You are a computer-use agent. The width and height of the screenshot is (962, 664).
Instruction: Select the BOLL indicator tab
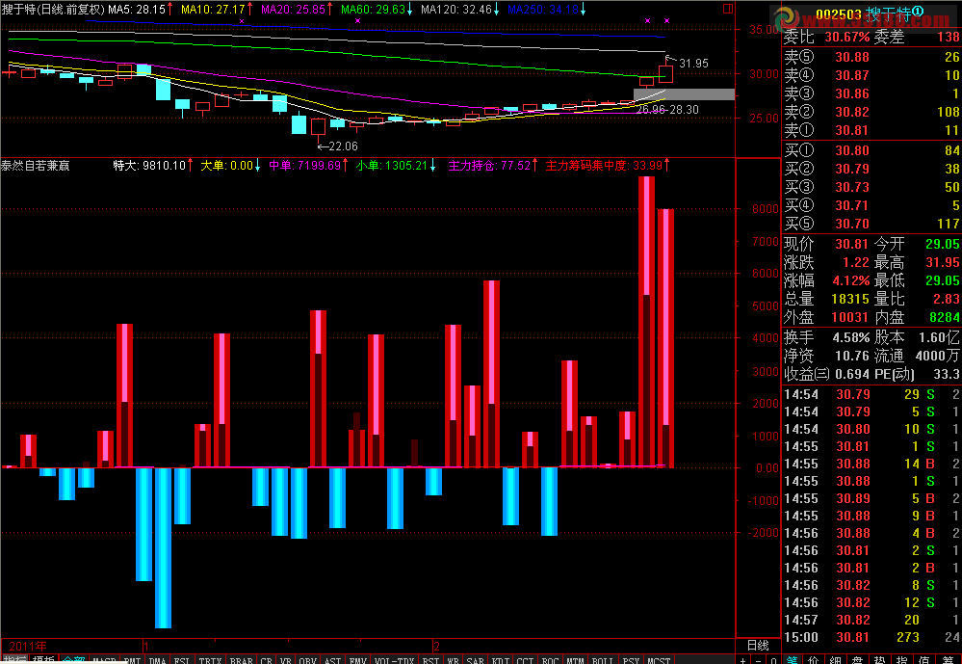click(x=603, y=659)
